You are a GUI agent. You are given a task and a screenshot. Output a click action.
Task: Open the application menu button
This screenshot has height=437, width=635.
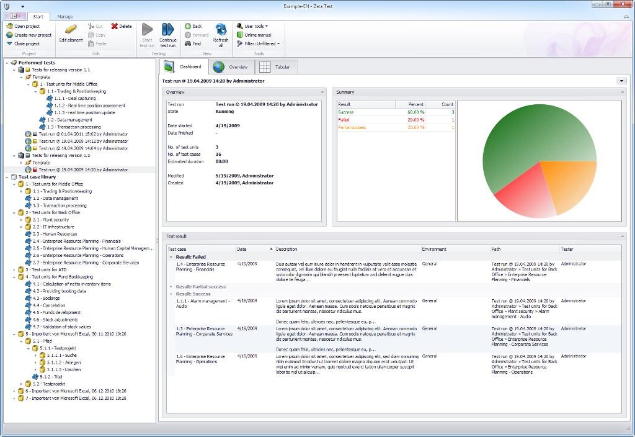pyautogui.click(x=16, y=16)
